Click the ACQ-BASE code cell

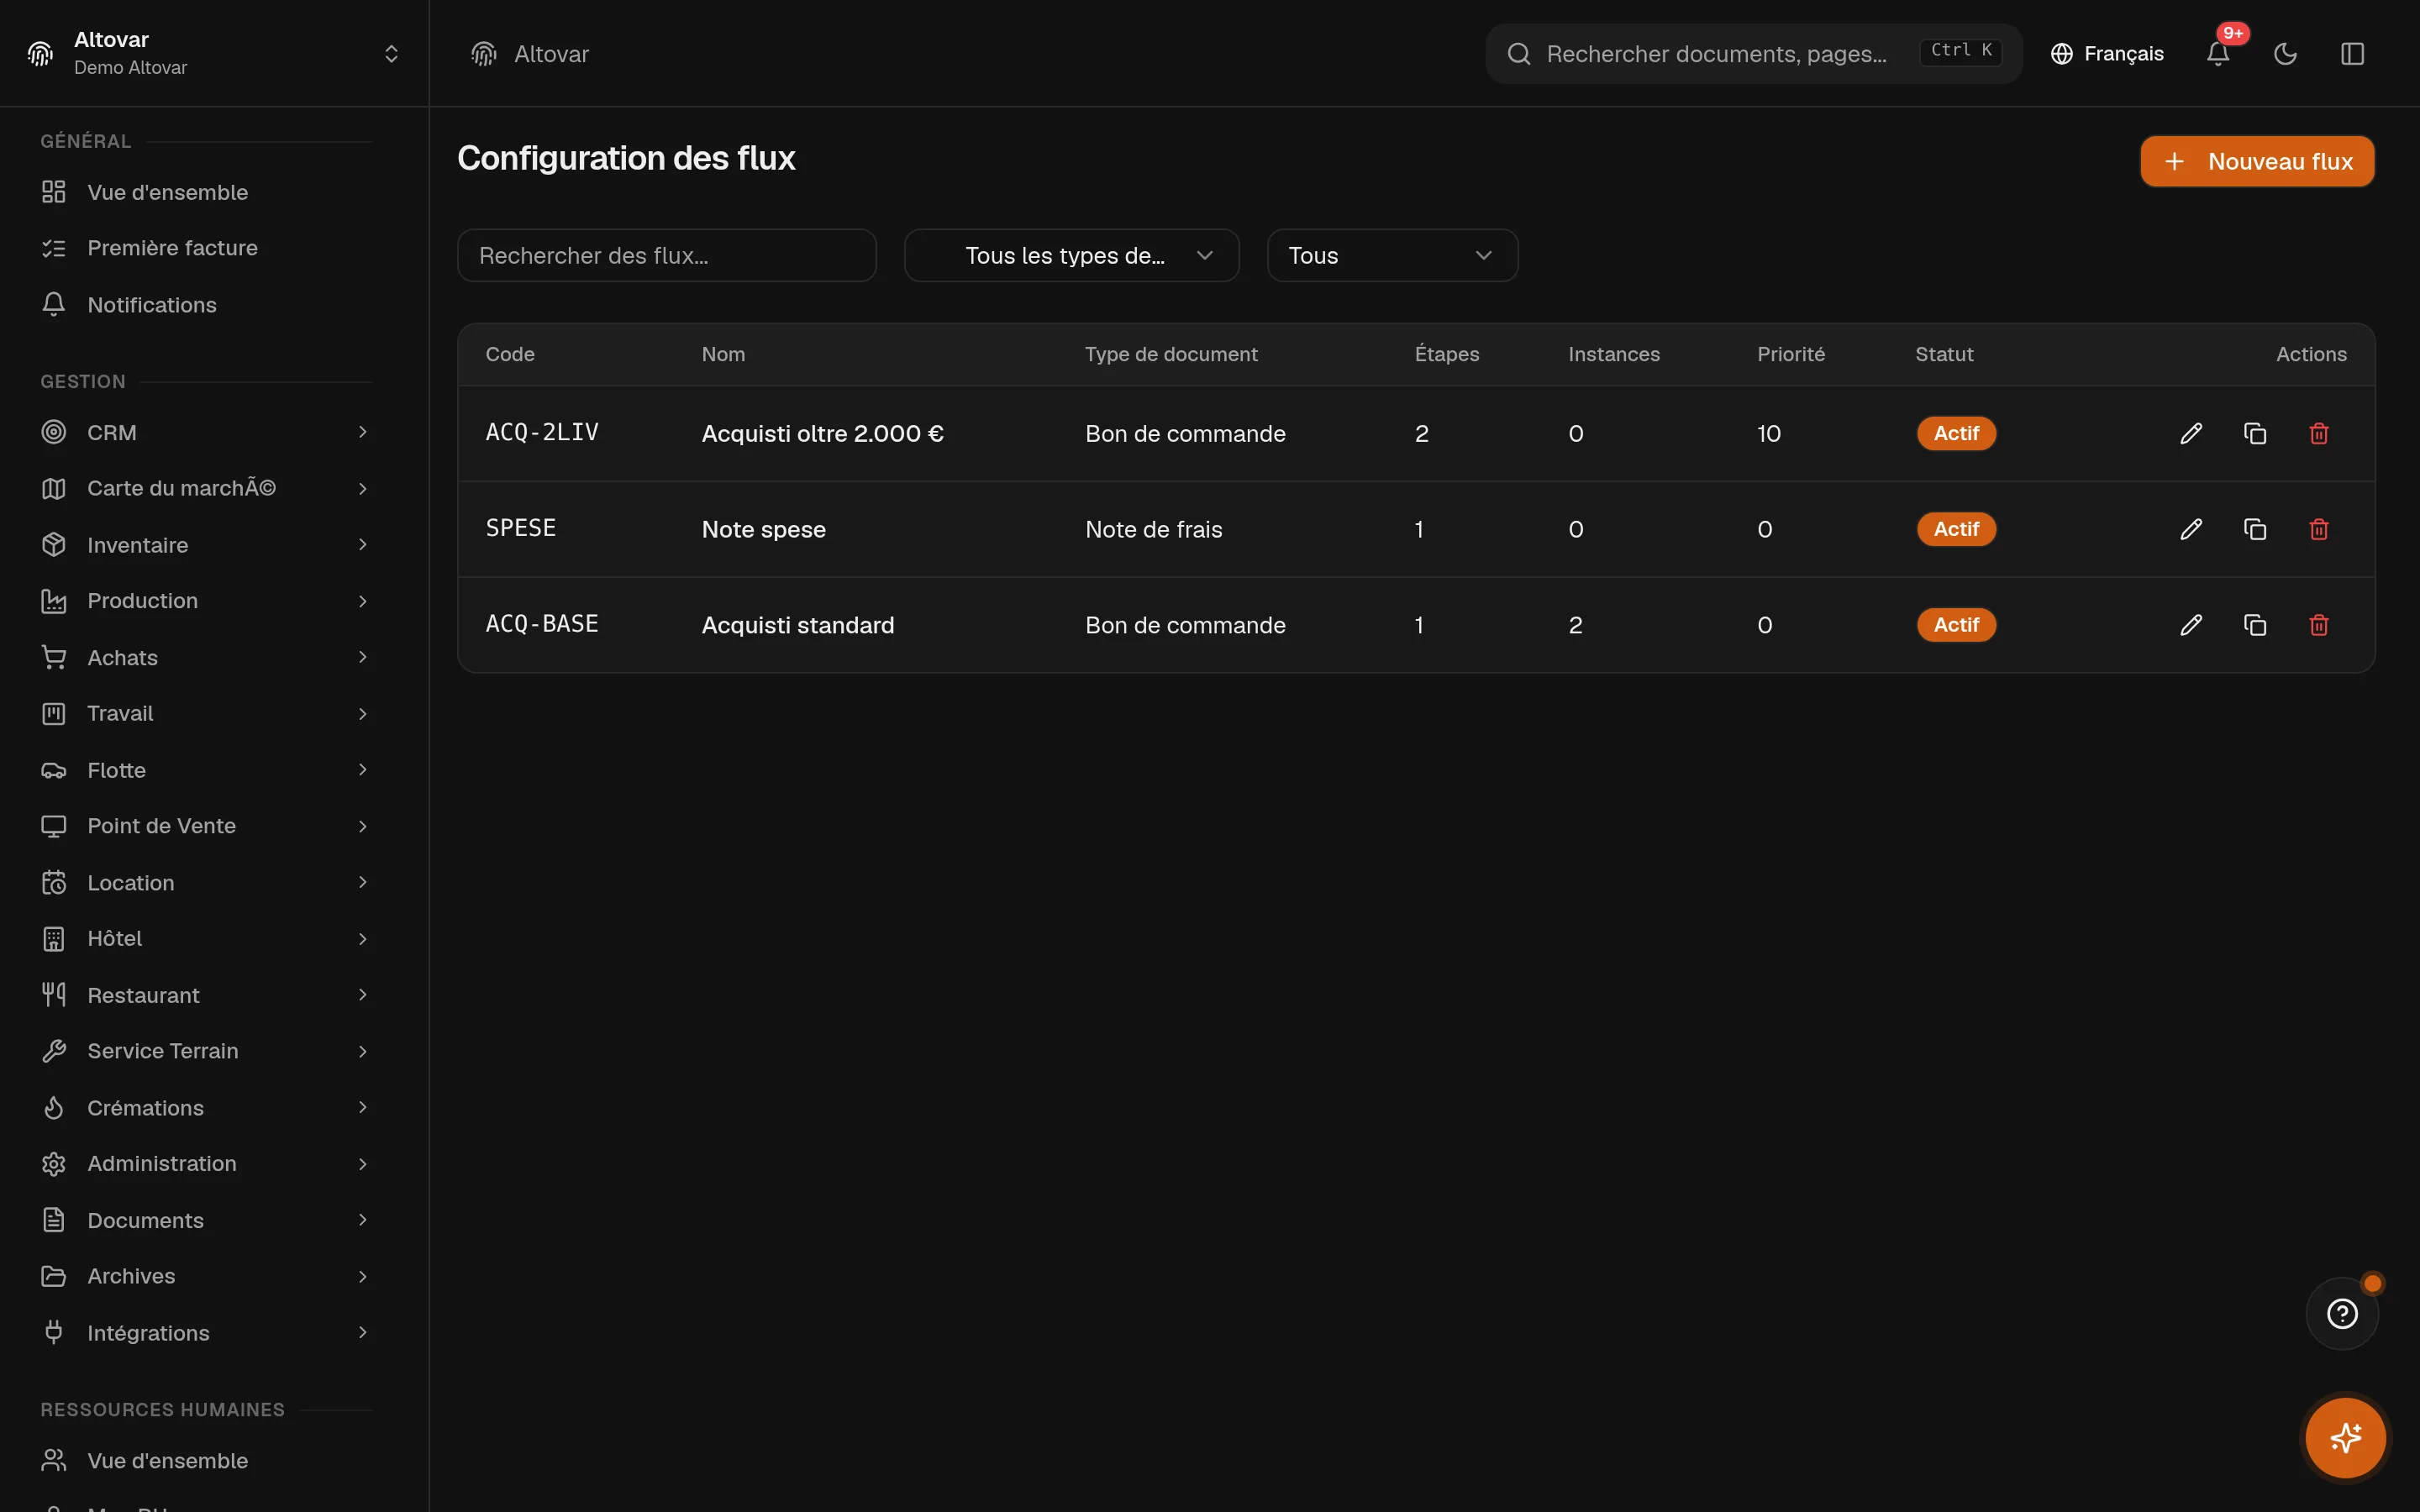[x=542, y=624]
